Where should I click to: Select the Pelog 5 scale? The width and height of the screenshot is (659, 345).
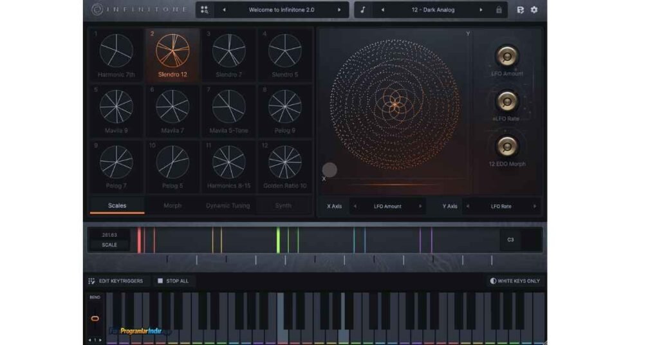point(172,166)
